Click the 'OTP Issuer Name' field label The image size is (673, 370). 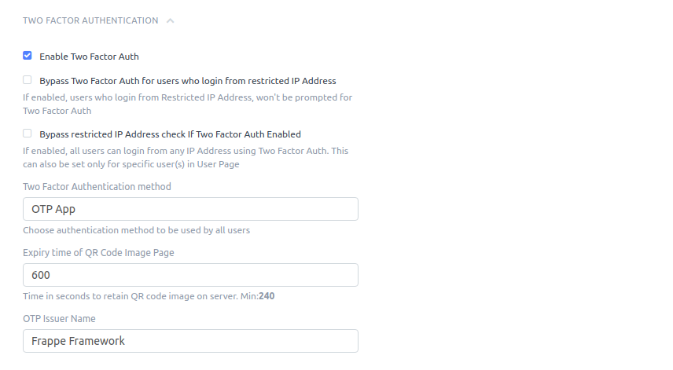59,319
